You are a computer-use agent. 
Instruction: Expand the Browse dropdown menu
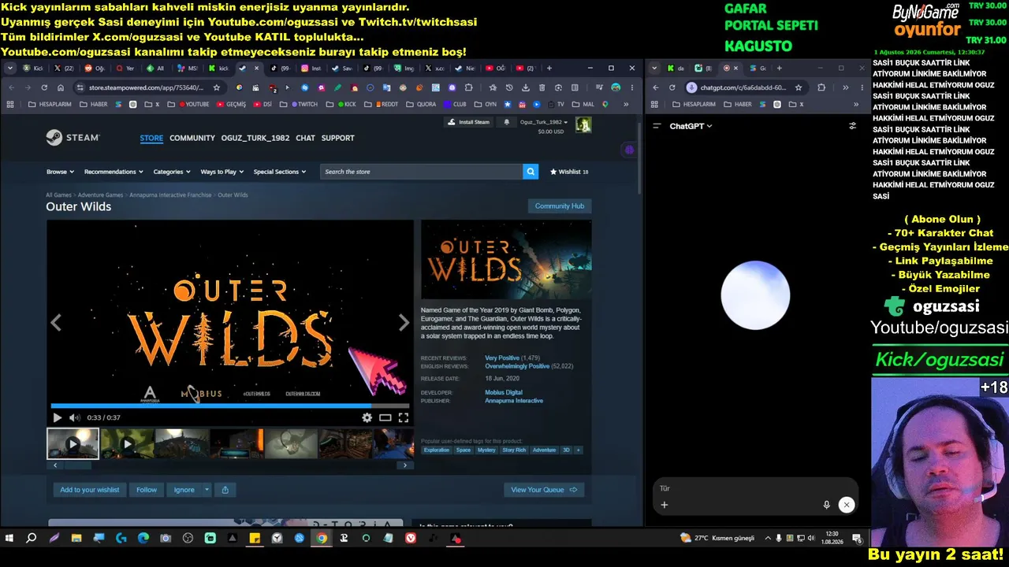click(x=60, y=172)
